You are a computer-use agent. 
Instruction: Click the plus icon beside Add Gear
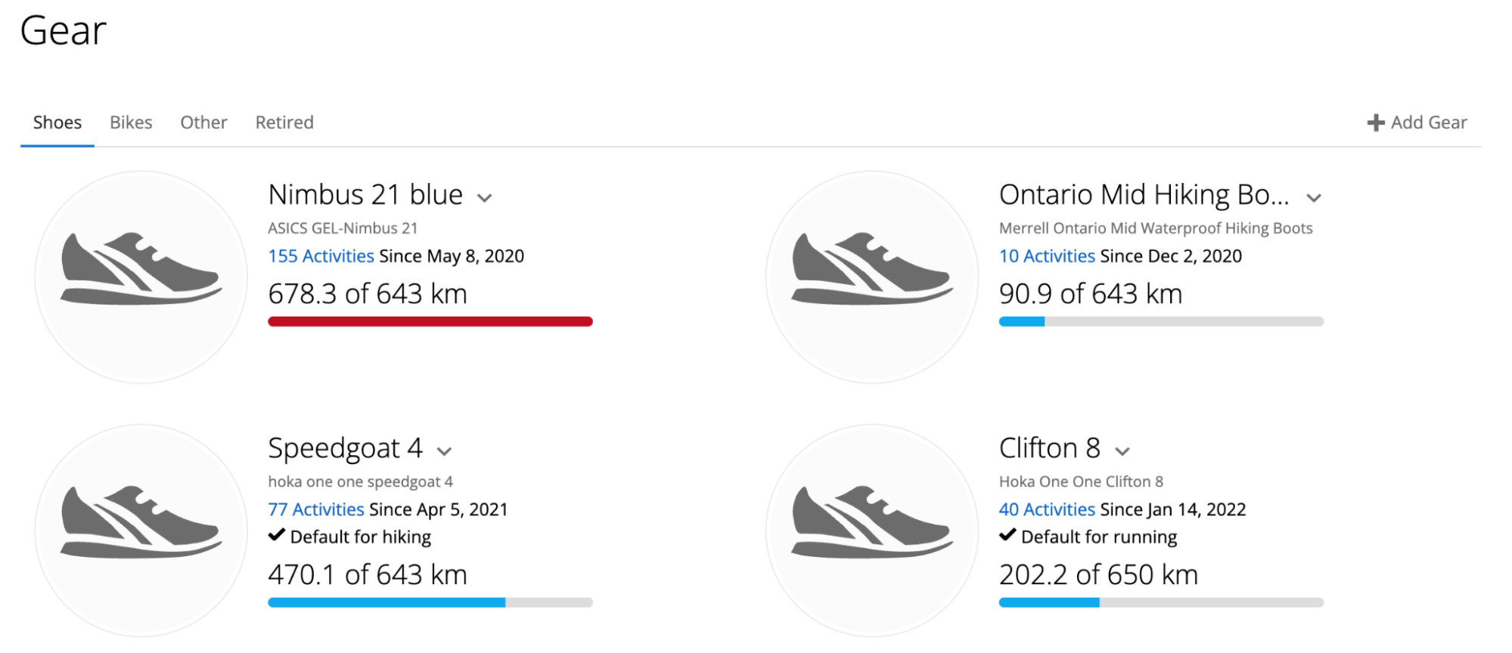point(1376,122)
